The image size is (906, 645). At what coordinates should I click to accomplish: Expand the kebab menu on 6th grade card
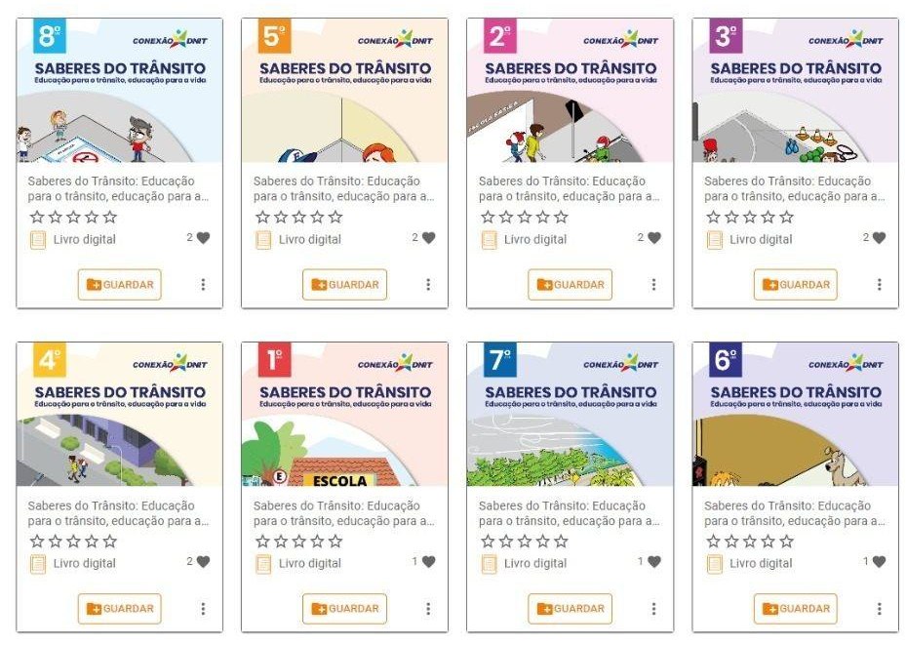[x=879, y=609]
